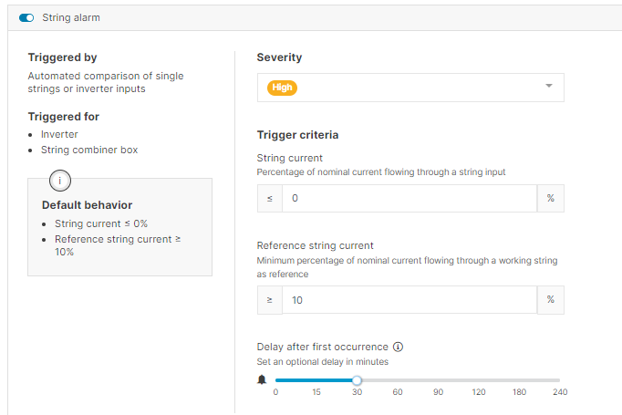The height and width of the screenshot is (415, 622).
Task: Set delay slider to the 60 mark
Action: (398, 380)
